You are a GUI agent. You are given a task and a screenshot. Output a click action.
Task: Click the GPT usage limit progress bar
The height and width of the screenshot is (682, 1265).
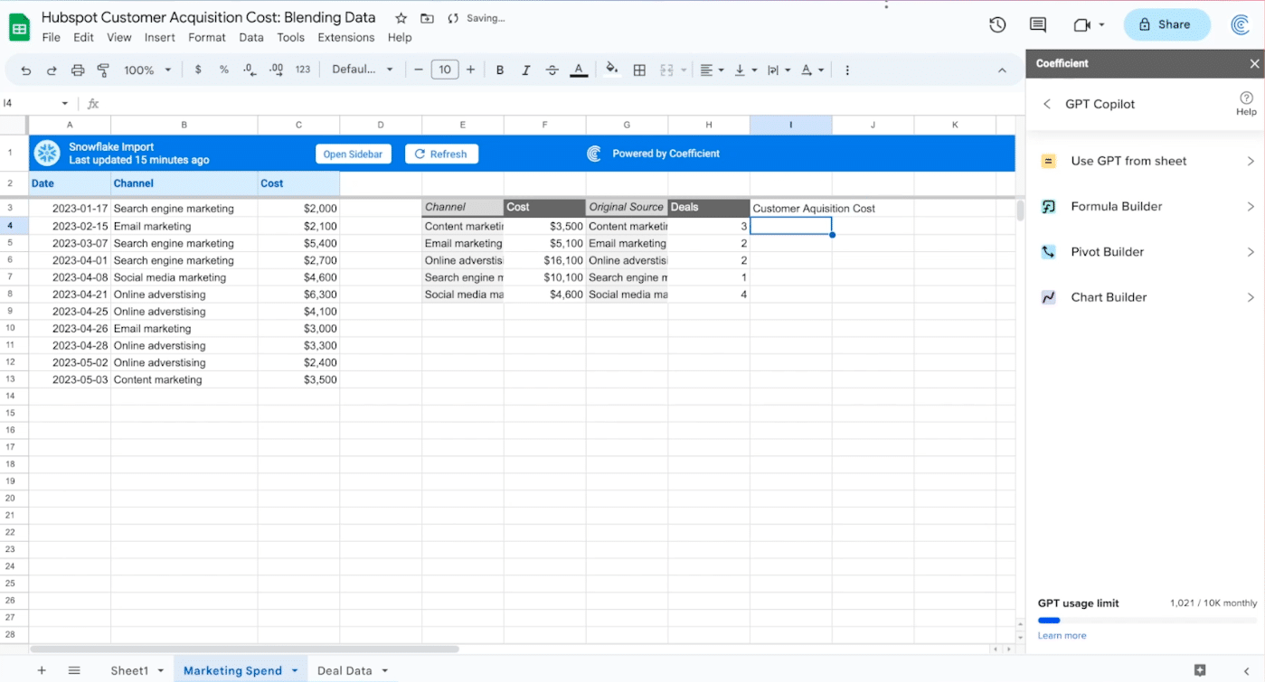point(1147,621)
